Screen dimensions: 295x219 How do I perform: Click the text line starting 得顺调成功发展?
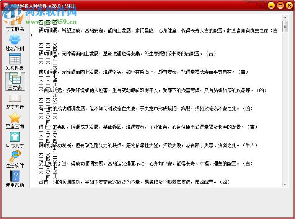pyautogui.click(x=148, y=145)
